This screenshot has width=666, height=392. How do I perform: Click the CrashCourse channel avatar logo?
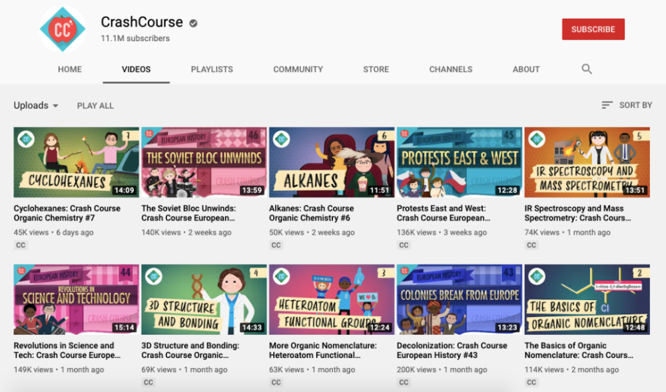(63, 29)
